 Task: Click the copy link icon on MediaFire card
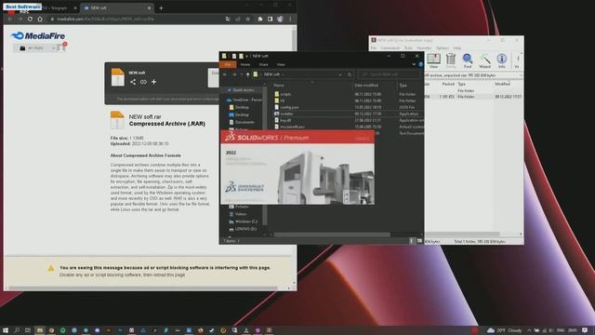pos(143,82)
